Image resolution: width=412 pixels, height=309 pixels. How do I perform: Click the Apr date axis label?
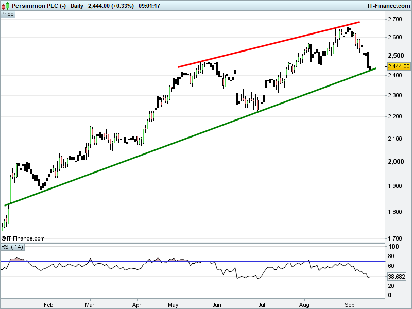tap(136, 305)
